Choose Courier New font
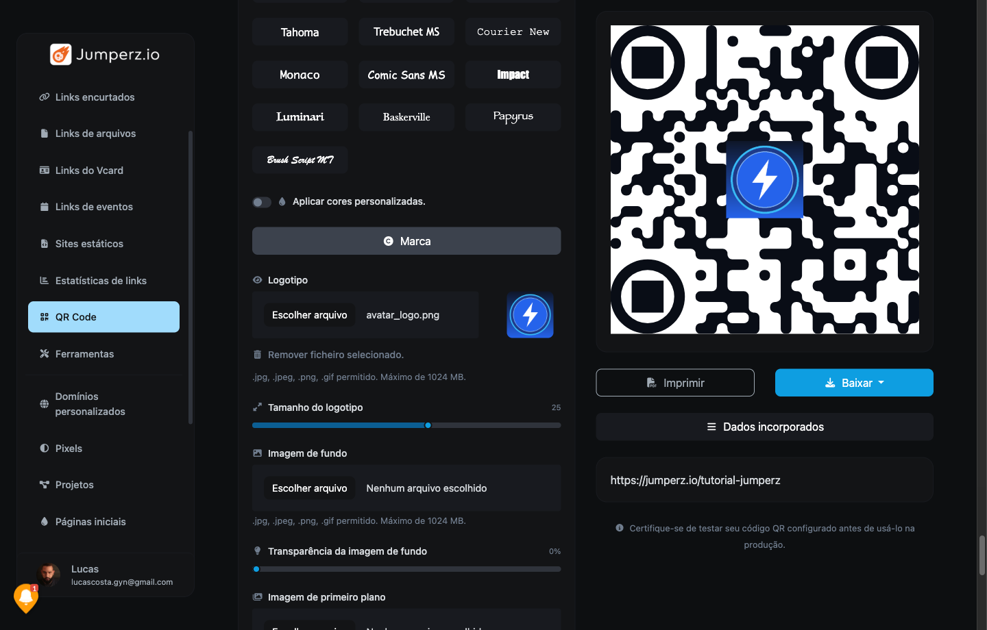987x630 pixels. tap(513, 32)
